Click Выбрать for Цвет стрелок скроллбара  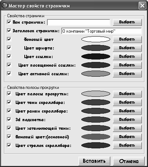[x=127, y=145]
